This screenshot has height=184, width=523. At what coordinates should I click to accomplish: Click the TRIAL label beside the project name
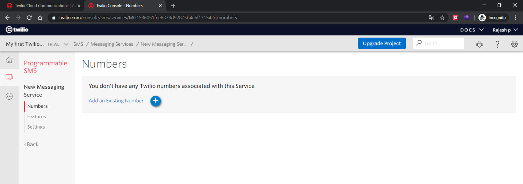[x=53, y=44]
